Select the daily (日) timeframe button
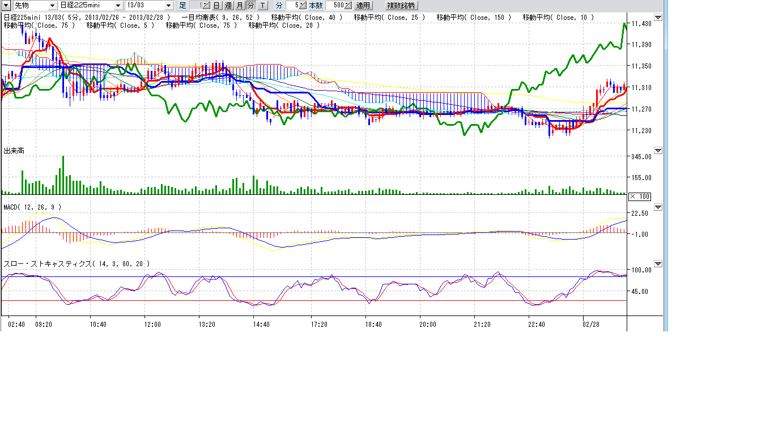 [x=216, y=5]
